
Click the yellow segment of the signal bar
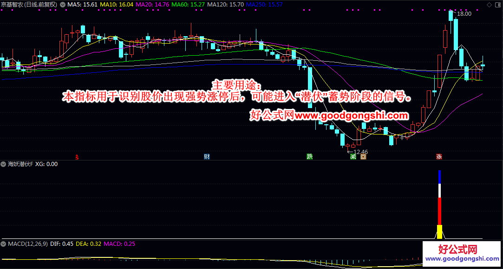(x=440, y=232)
